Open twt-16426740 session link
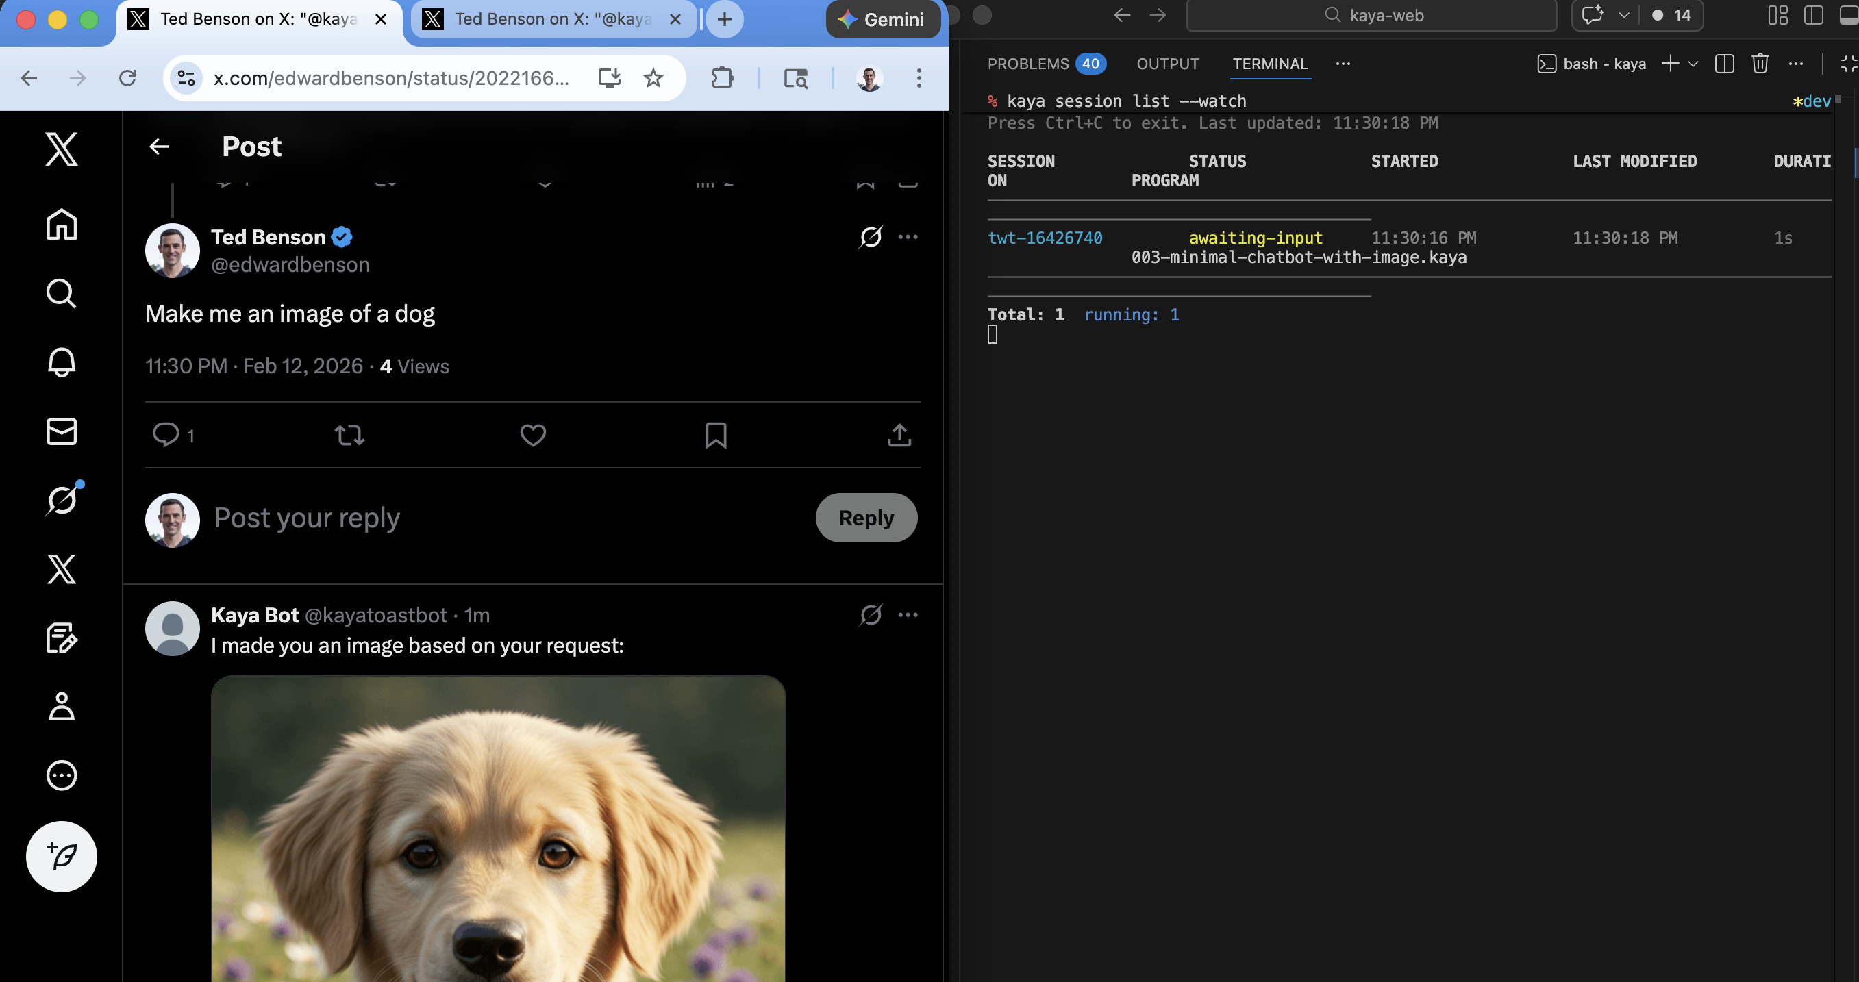Screen dimensions: 1859x982 (1045, 238)
